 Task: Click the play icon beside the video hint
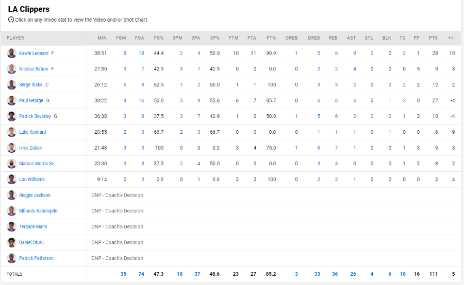pos(11,20)
